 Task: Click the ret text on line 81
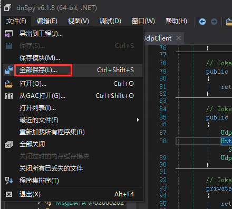226,87
